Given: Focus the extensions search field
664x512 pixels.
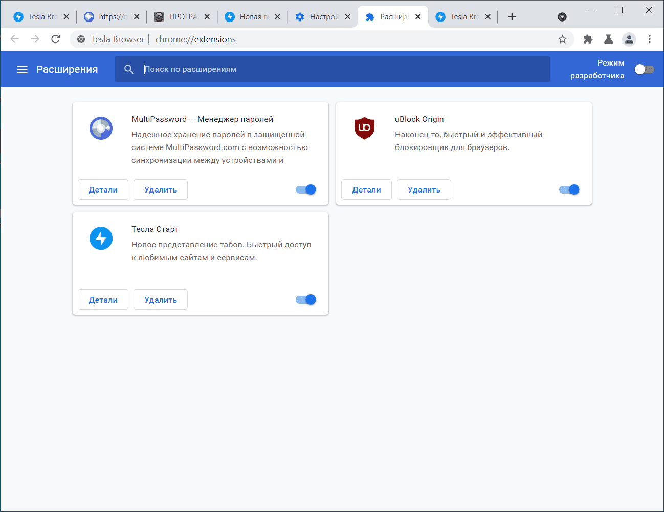Looking at the screenshot, I should 333,69.
